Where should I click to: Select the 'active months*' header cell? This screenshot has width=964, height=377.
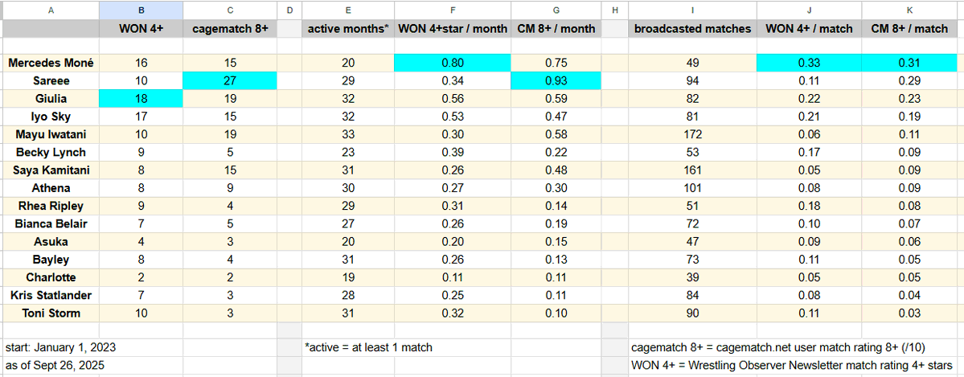click(x=349, y=28)
